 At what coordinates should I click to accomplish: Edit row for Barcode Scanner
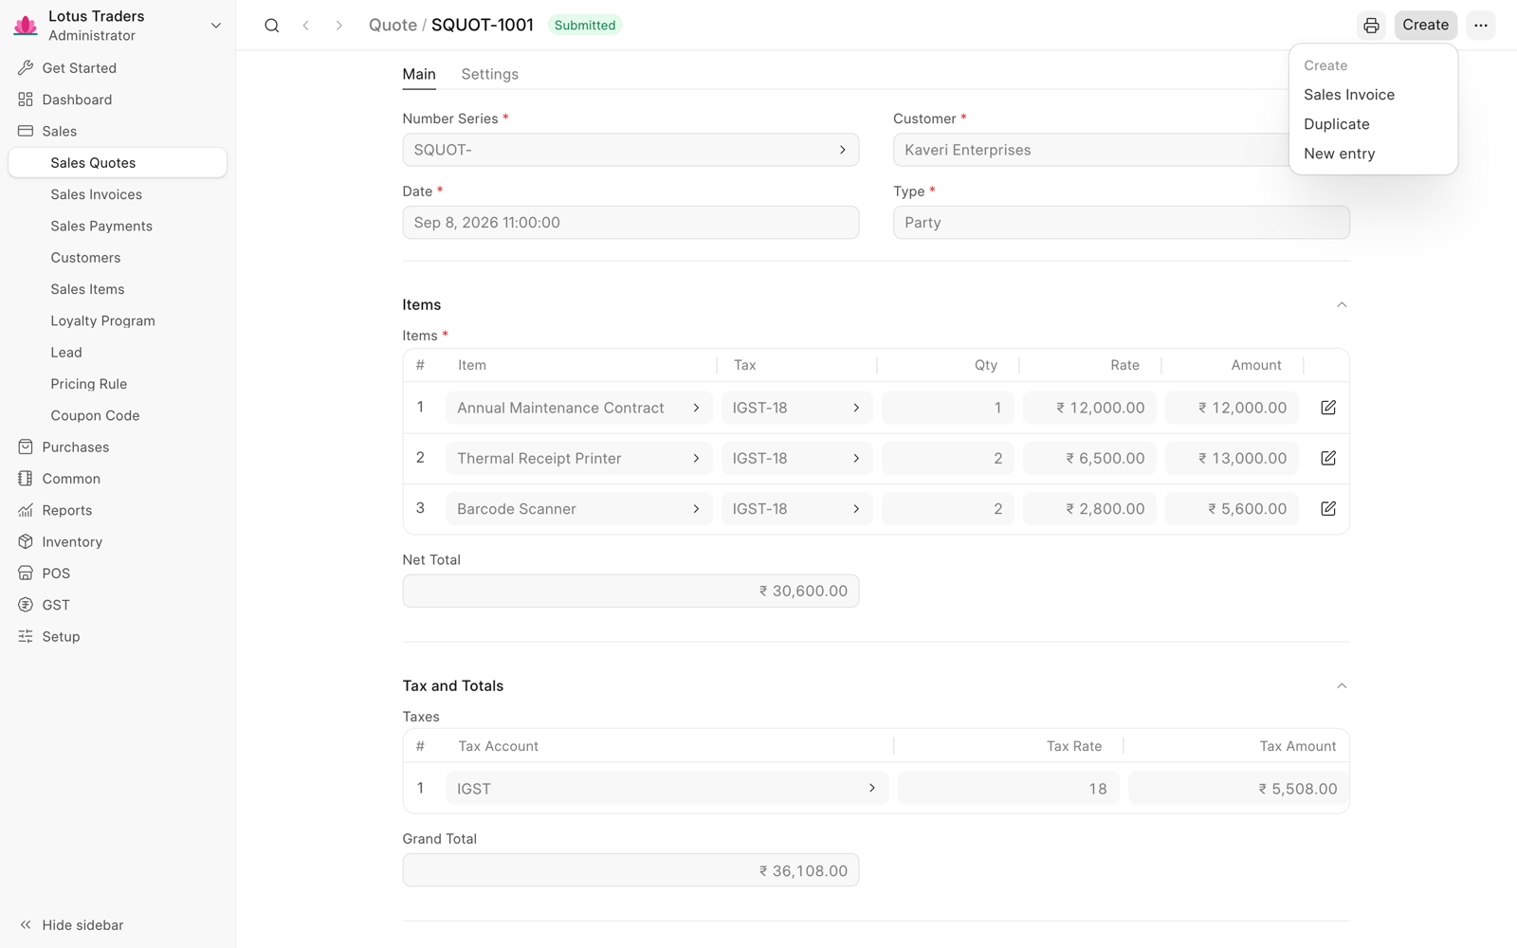pos(1328,509)
